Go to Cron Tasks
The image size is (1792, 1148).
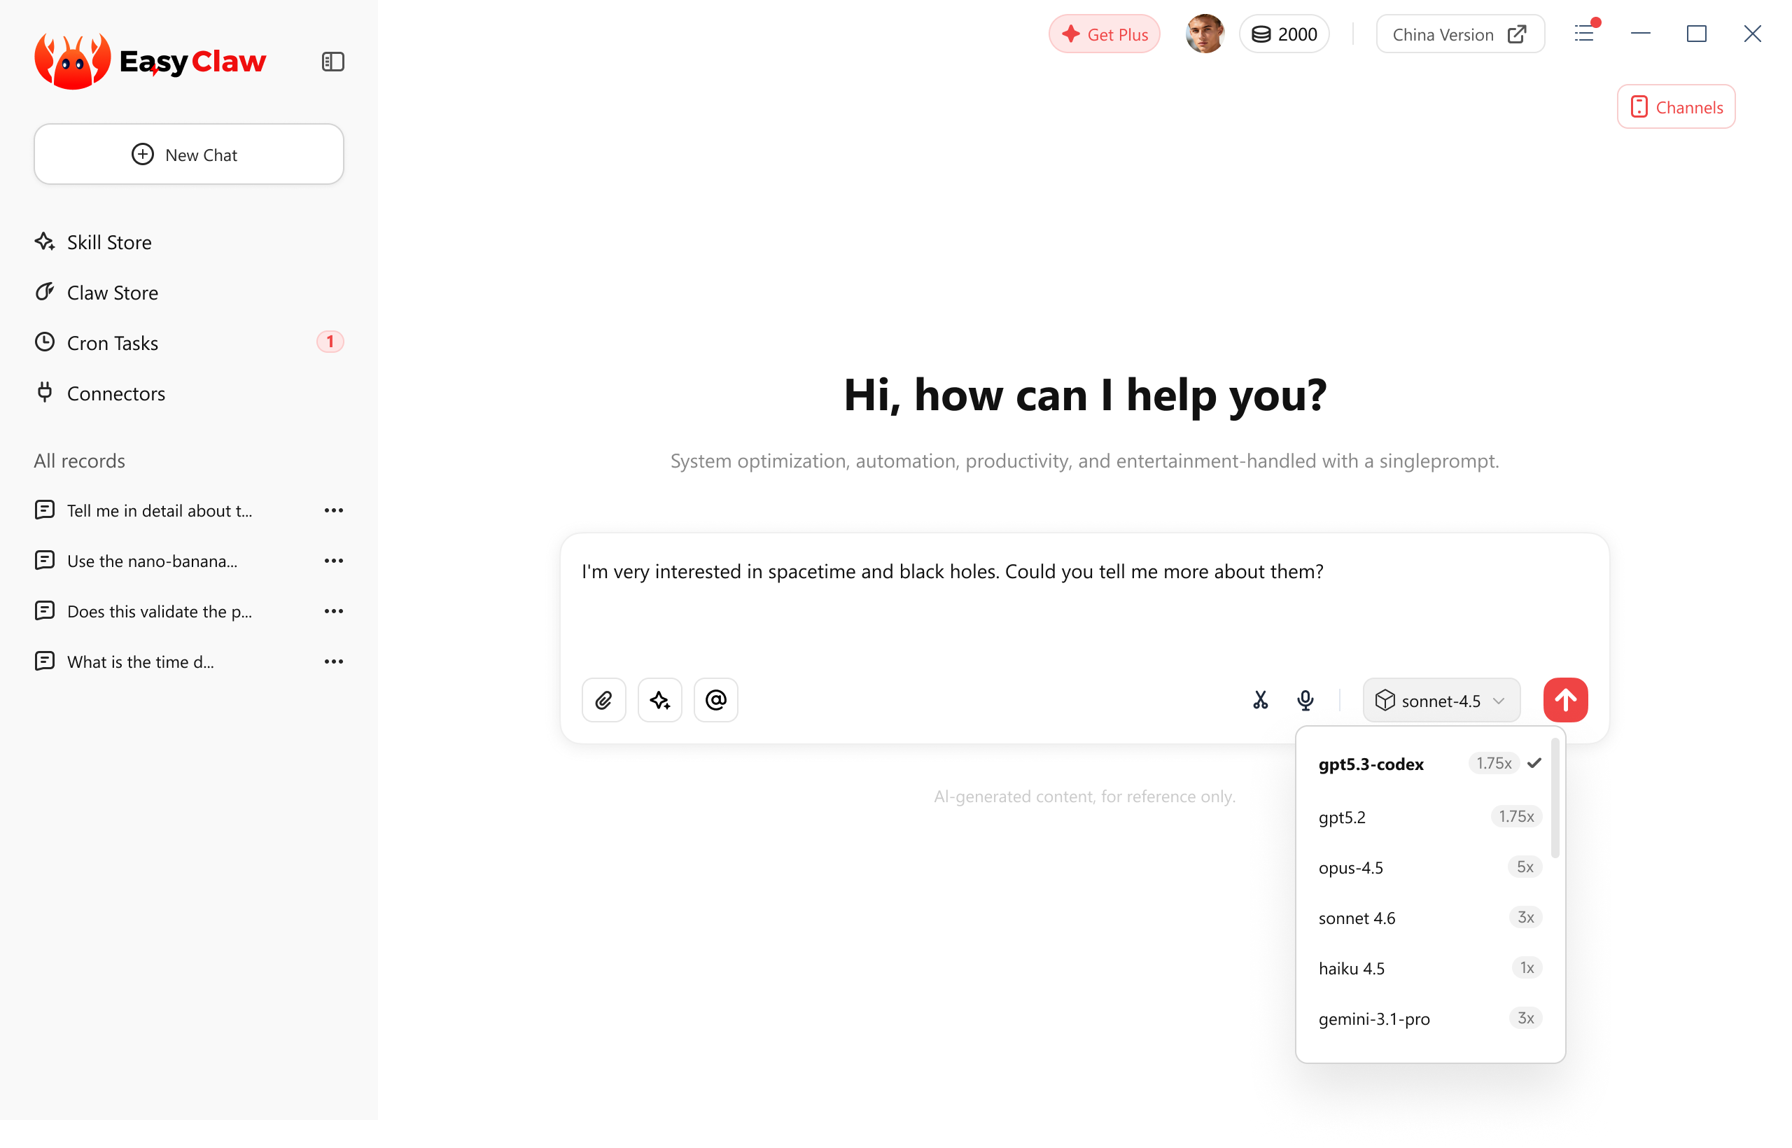click(x=96, y=343)
